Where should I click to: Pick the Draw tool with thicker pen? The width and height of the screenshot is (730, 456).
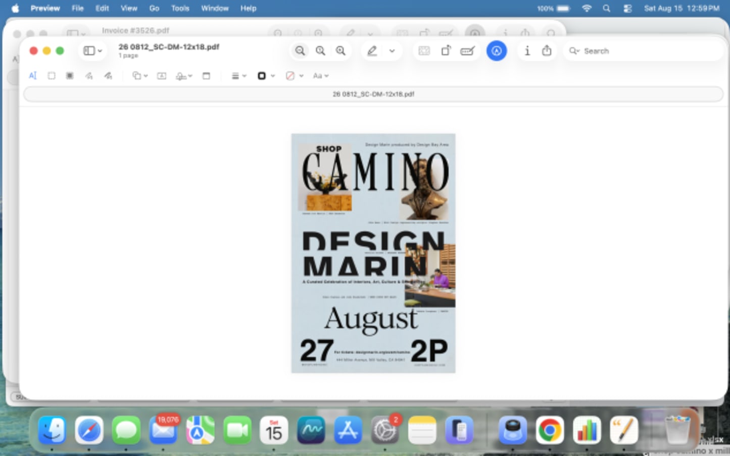108,76
